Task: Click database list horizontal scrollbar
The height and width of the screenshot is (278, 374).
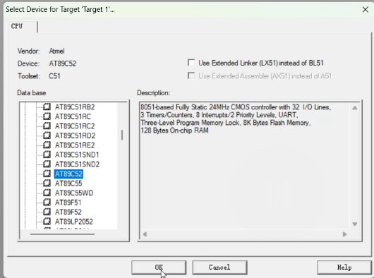Action: coord(62,234)
